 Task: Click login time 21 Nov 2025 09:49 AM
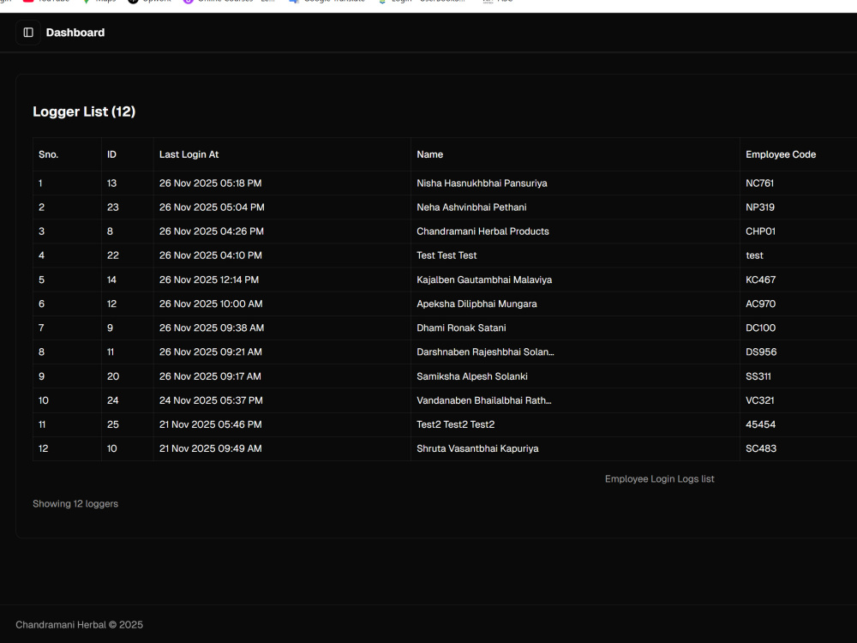pos(211,448)
